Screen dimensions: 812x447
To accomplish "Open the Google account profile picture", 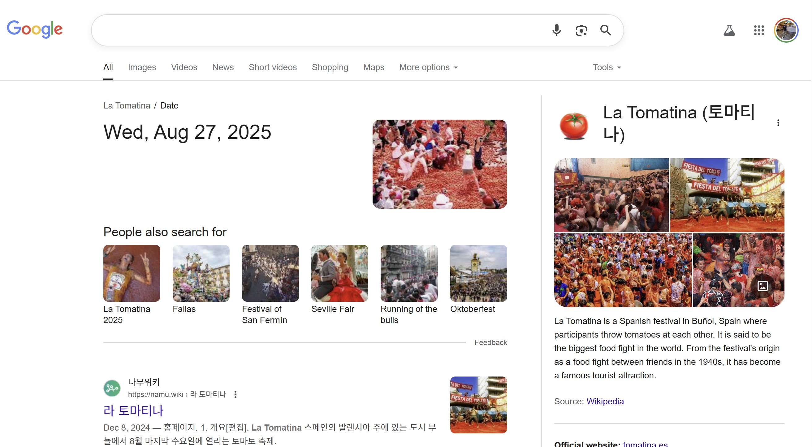I will (786, 31).
